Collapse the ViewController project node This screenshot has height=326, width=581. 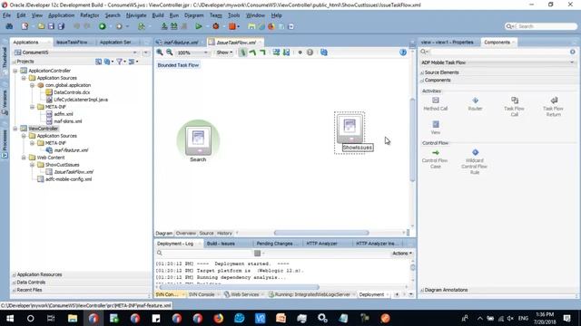[15, 129]
